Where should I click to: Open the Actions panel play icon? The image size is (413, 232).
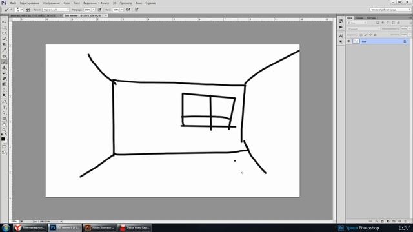[x=341, y=27]
